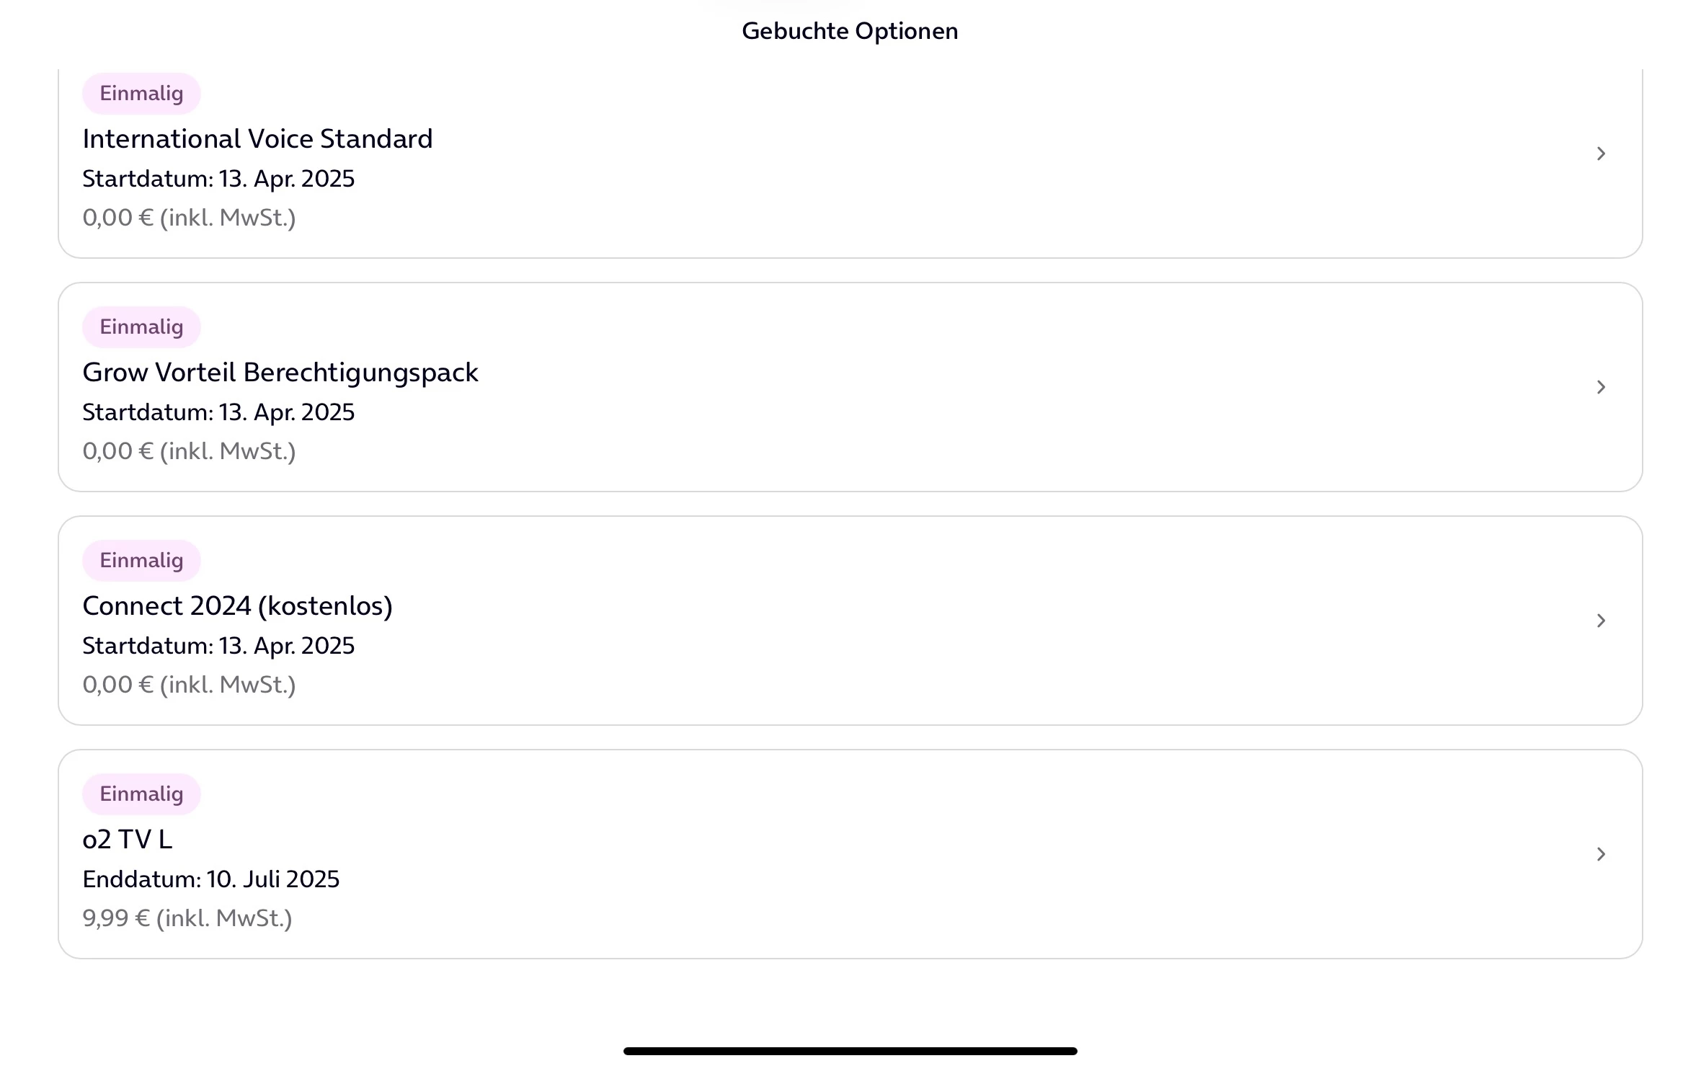Screen dimensions: 1701x1066
Task: Click Enddatum 10. Juli 2025 text
Action: coord(210,879)
